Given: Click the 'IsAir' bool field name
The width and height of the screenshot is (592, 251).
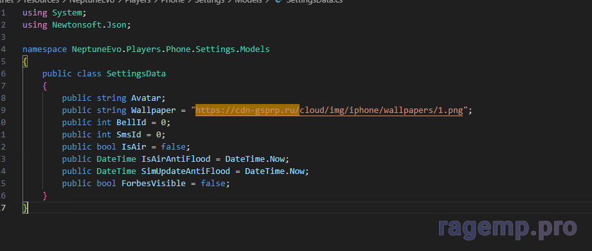Looking at the screenshot, I should 134,146.
